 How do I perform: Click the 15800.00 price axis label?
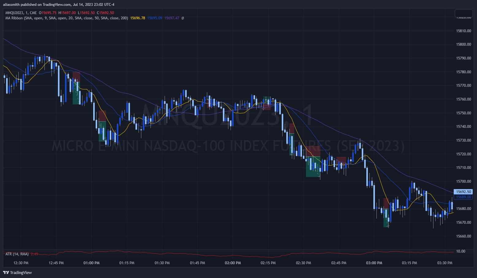coord(464,44)
